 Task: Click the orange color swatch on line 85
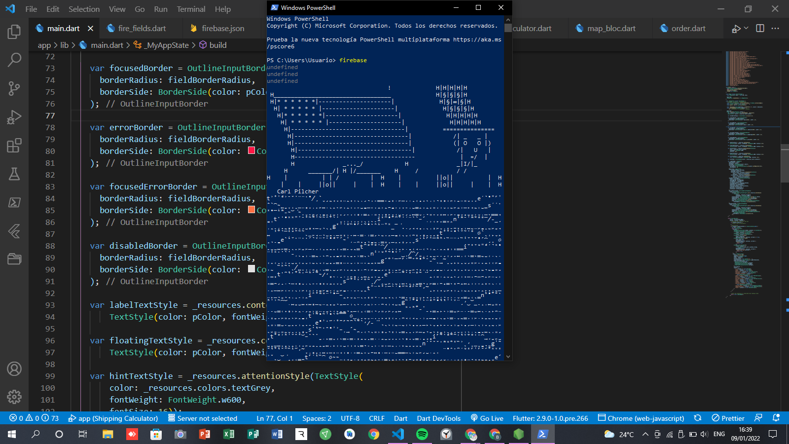pyautogui.click(x=251, y=210)
